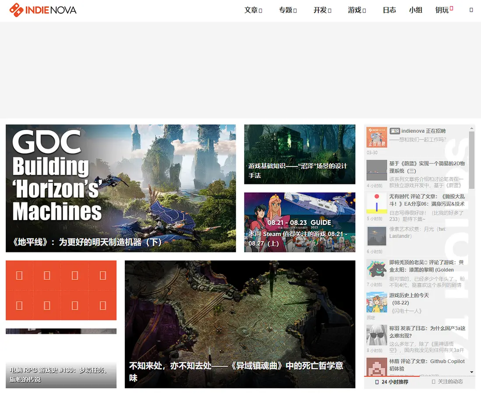Image resolution: width=481 pixels, height=394 pixels.
Task: Open 游戏基础知识 沼泽场景的设计手法 article
Action: [300, 154]
